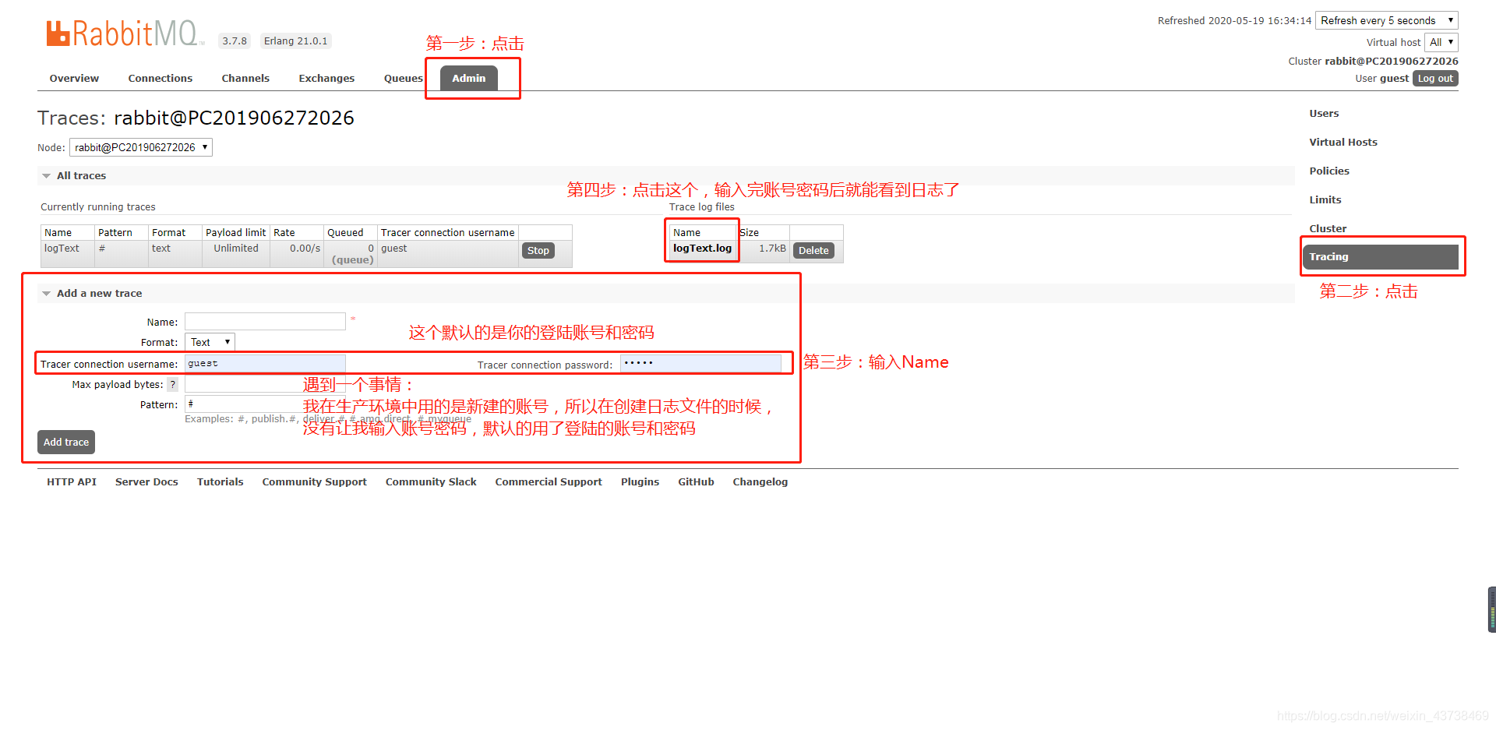Open the Community Slack link

[x=431, y=481]
